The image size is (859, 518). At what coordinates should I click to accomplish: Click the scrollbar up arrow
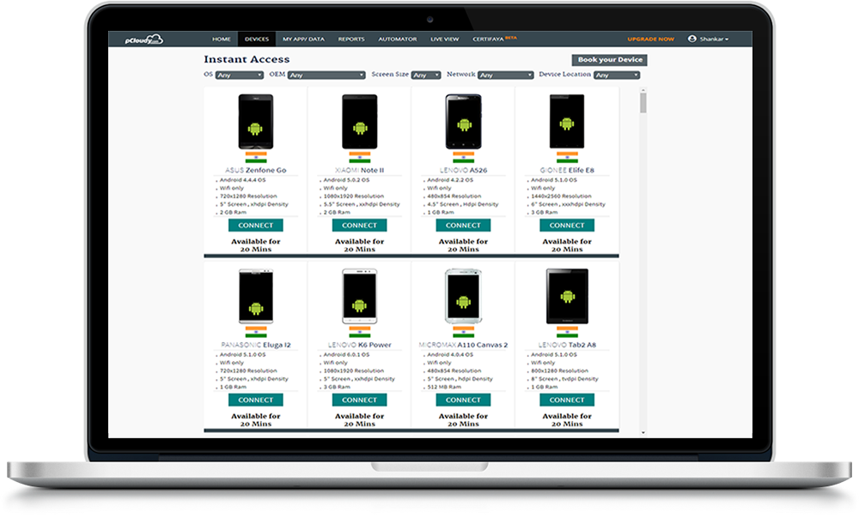click(643, 90)
